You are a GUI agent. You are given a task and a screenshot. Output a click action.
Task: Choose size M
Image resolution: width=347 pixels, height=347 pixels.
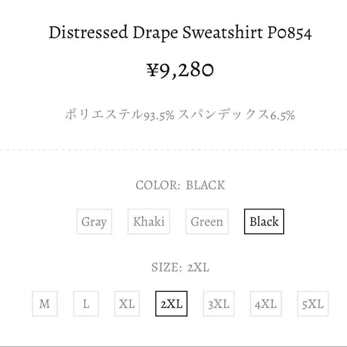pos(45,304)
